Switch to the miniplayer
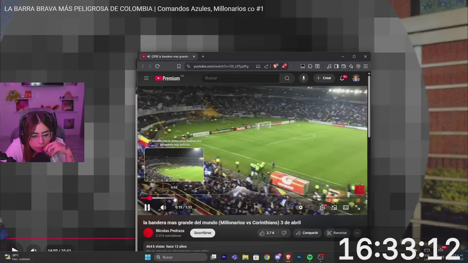The width and height of the screenshot is (468, 263). (334, 207)
